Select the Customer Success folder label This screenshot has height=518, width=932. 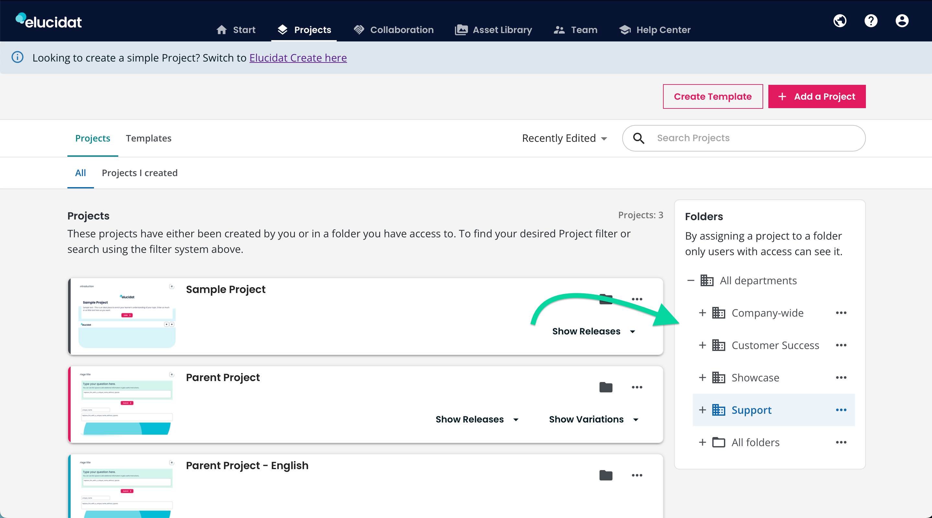pyautogui.click(x=775, y=345)
